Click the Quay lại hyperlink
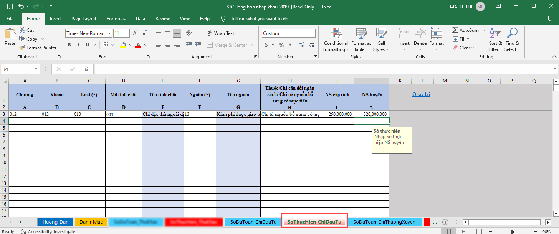 pos(421,94)
